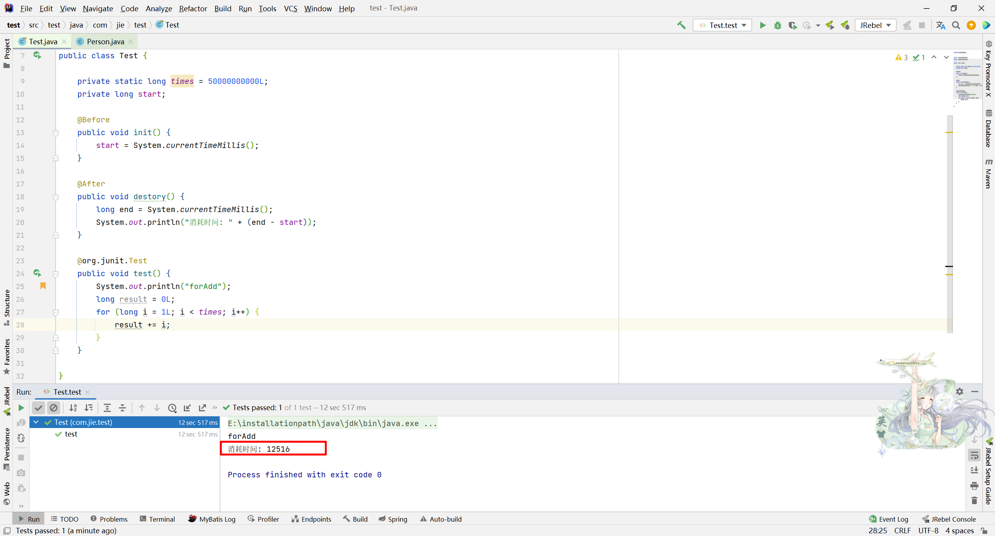Viewport: 995px width, 536px height.
Task: Collapse the Test (com.jie.test) node
Action: point(35,422)
